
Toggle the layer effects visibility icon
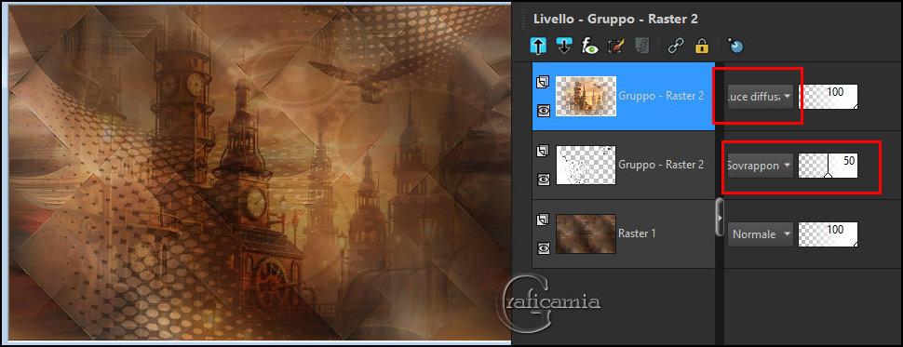pos(589,46)
